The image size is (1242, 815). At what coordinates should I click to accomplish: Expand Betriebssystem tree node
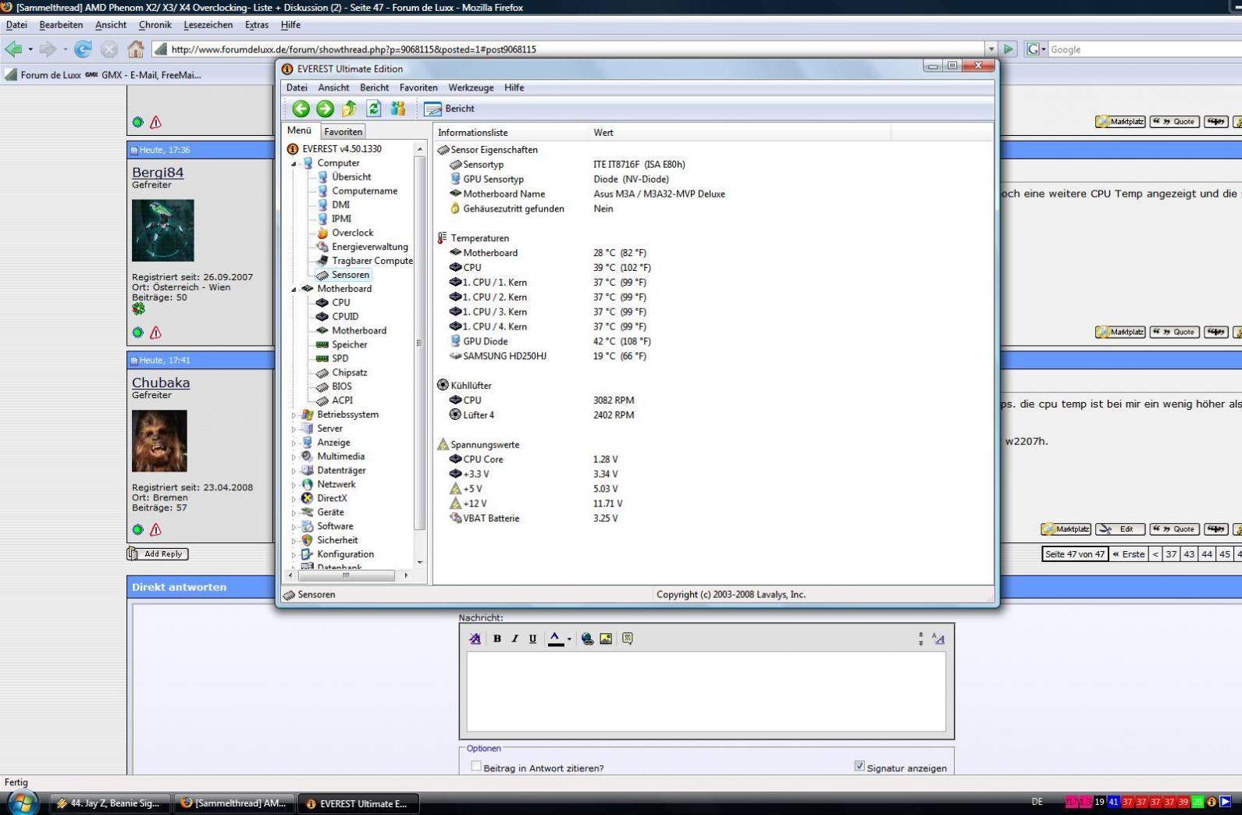[294, 415]
